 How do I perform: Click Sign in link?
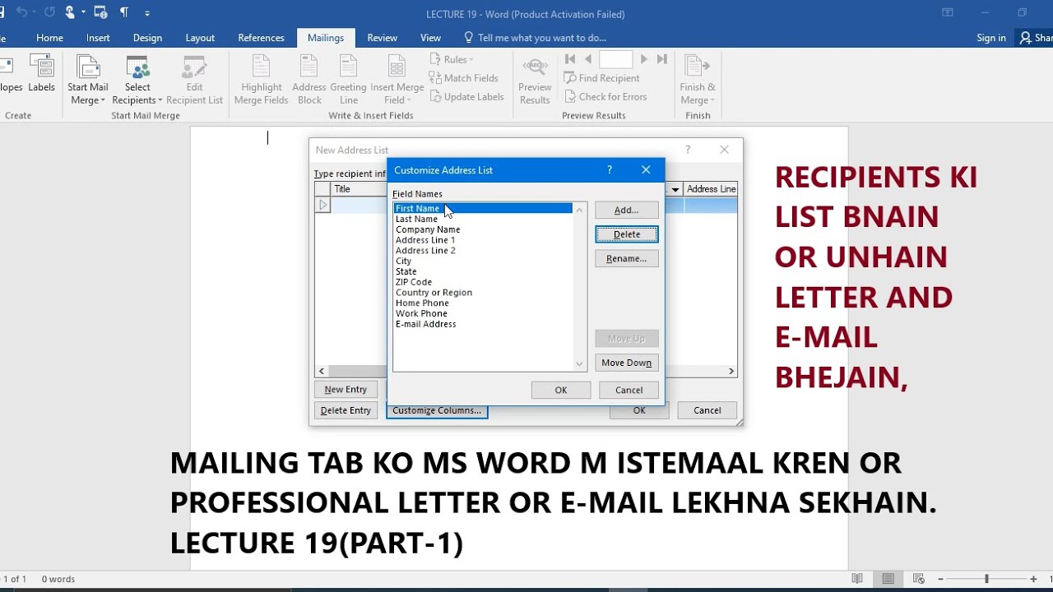pos(991,38)
